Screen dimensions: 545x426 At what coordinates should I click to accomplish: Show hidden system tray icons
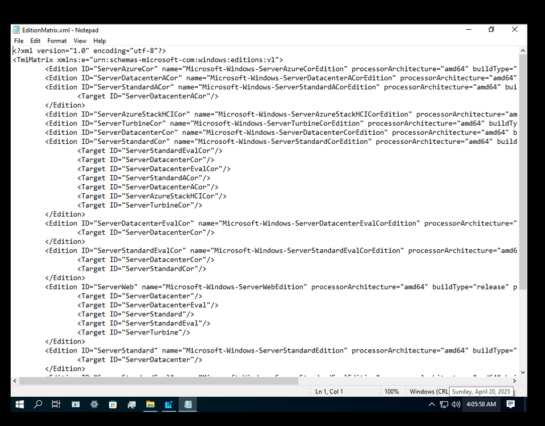[x=432, y=404]
